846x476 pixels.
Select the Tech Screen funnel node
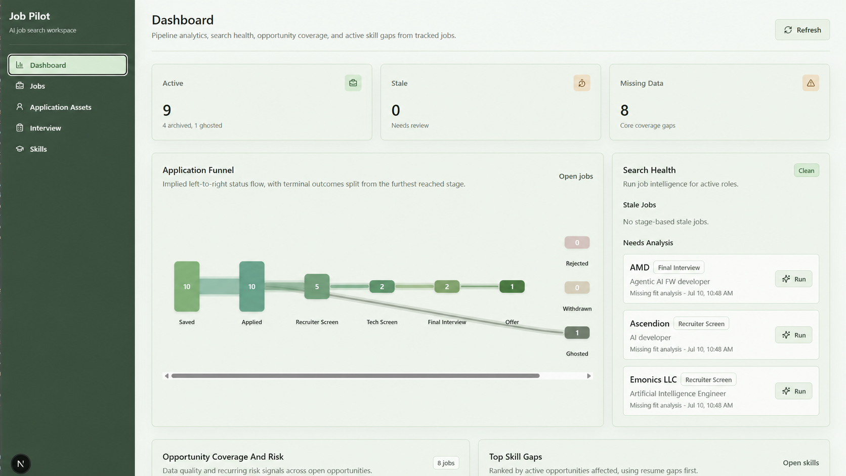pyautogui.click(x=382, y=286)
